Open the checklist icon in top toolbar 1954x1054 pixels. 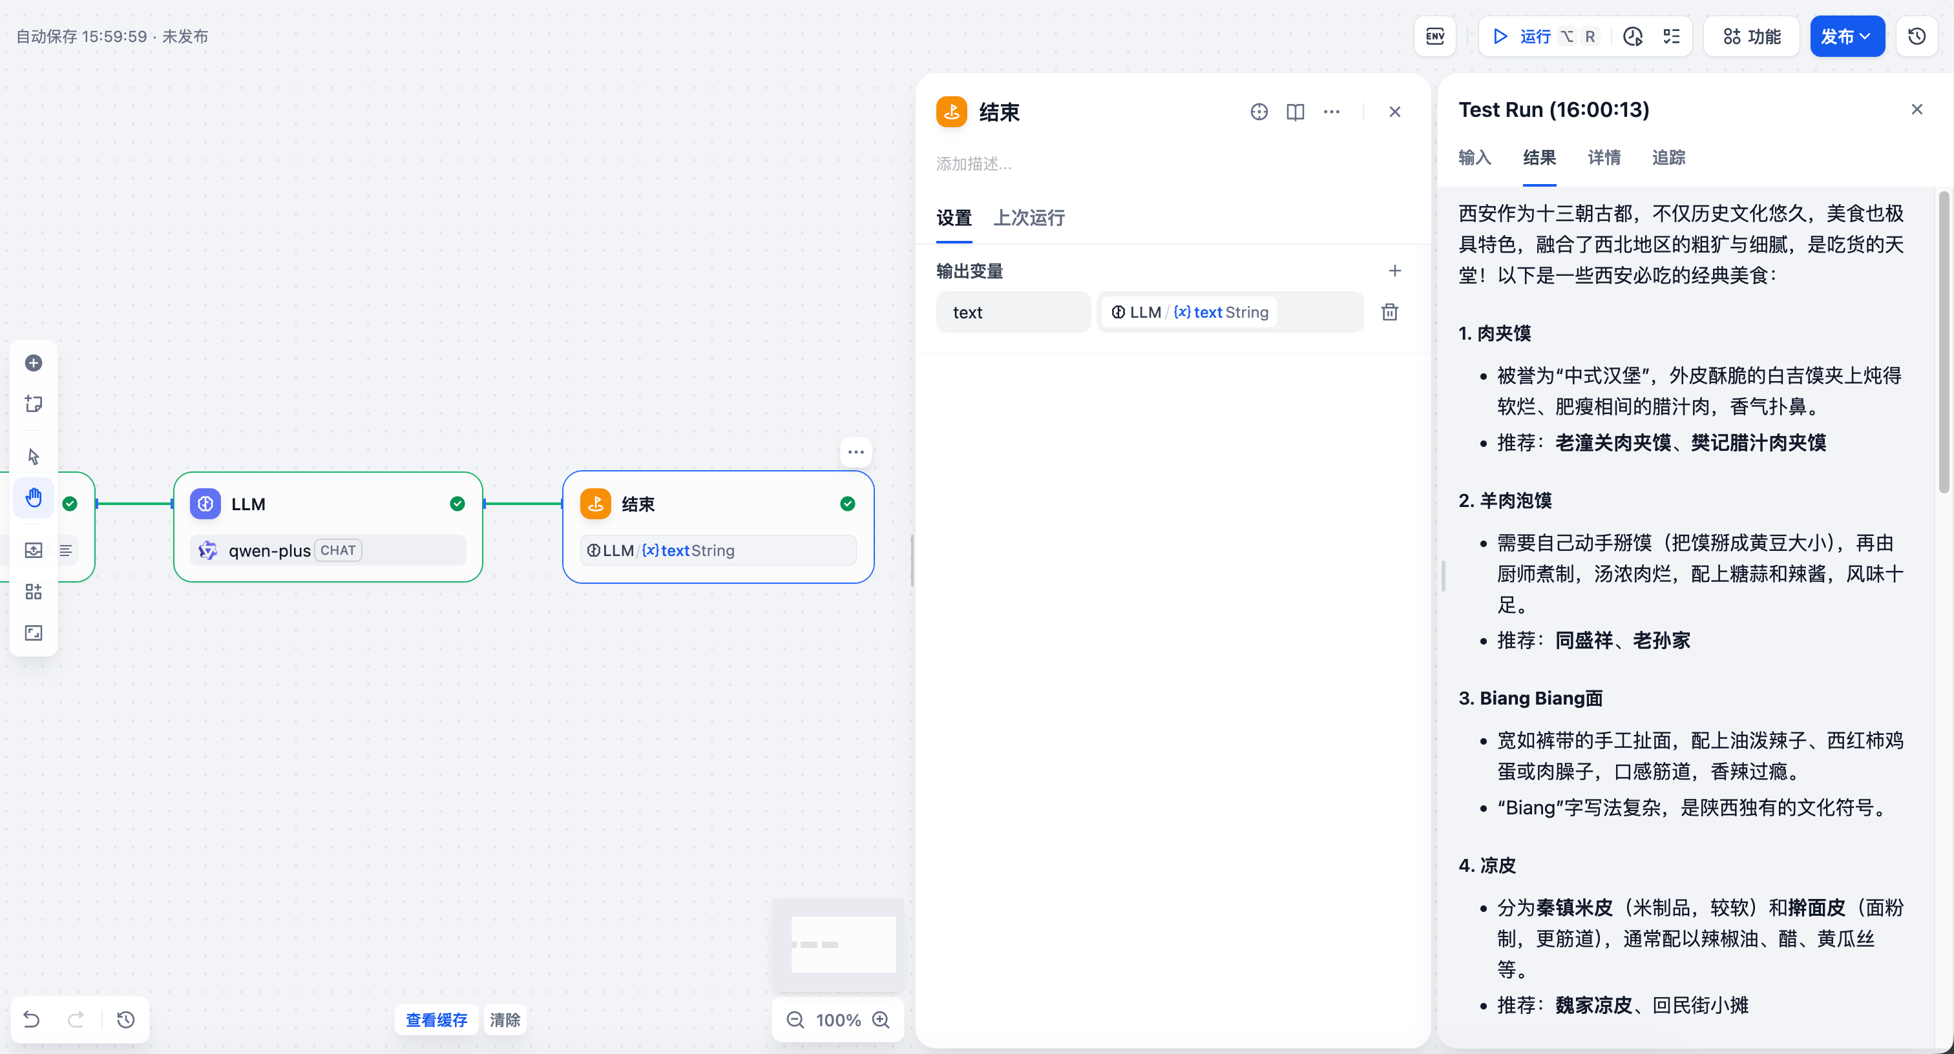(1671, 36)
